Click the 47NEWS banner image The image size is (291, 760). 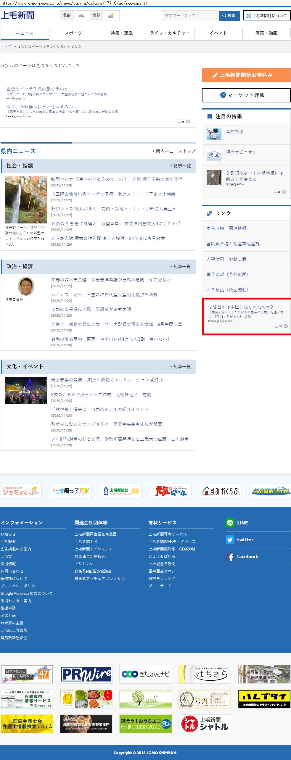coord(27,674)
